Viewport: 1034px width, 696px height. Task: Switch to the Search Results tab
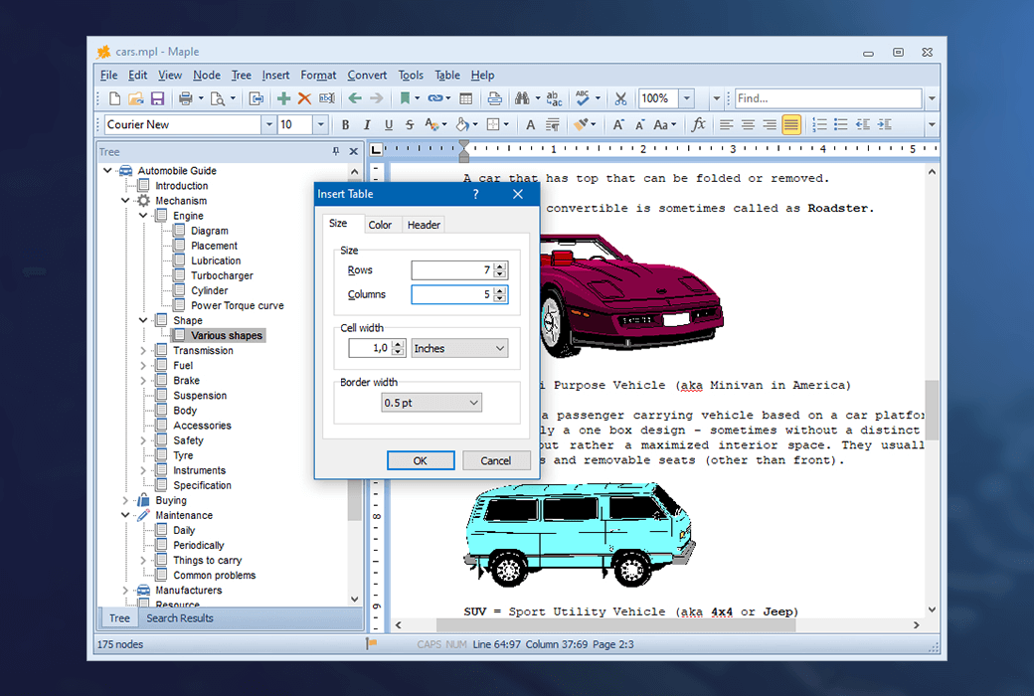(x=180, y=618)
